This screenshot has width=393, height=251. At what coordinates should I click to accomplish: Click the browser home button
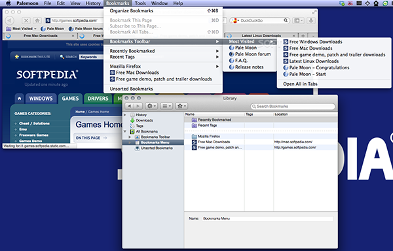(x=37, y=20)
